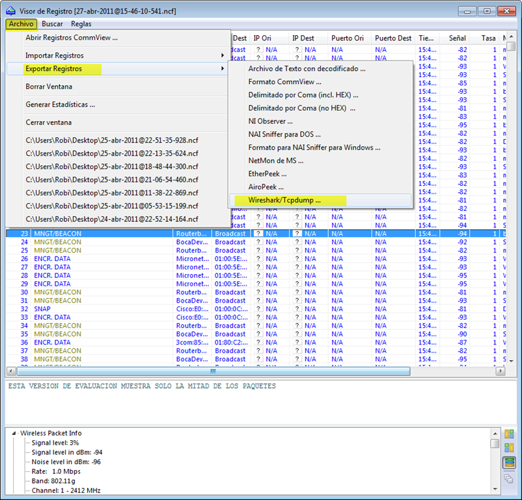522x500 pixels.
Task: Switch to layout with tall yellow pane on left
Action: 509,434
